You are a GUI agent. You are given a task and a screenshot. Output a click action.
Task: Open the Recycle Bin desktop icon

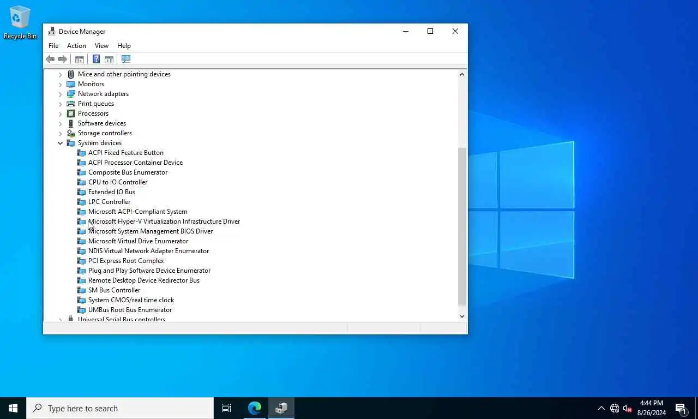pyautogui.click(x=20, y=22)
